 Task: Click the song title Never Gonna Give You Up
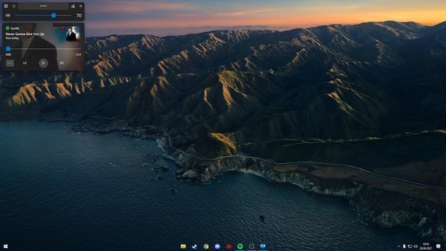tap(25, 34)
